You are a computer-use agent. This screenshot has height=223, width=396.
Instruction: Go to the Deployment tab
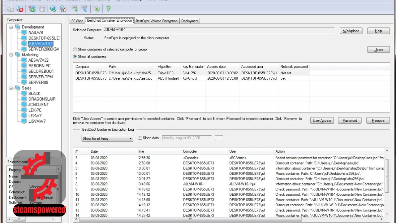click(190, 21)
